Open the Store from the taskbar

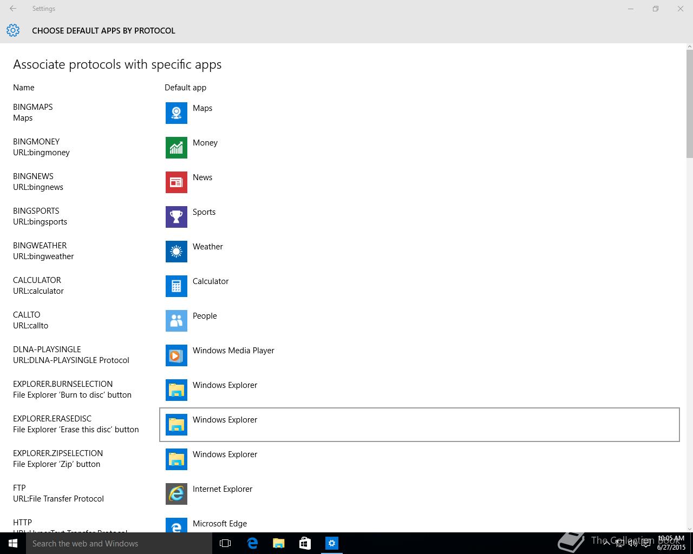tap(305, 543)
